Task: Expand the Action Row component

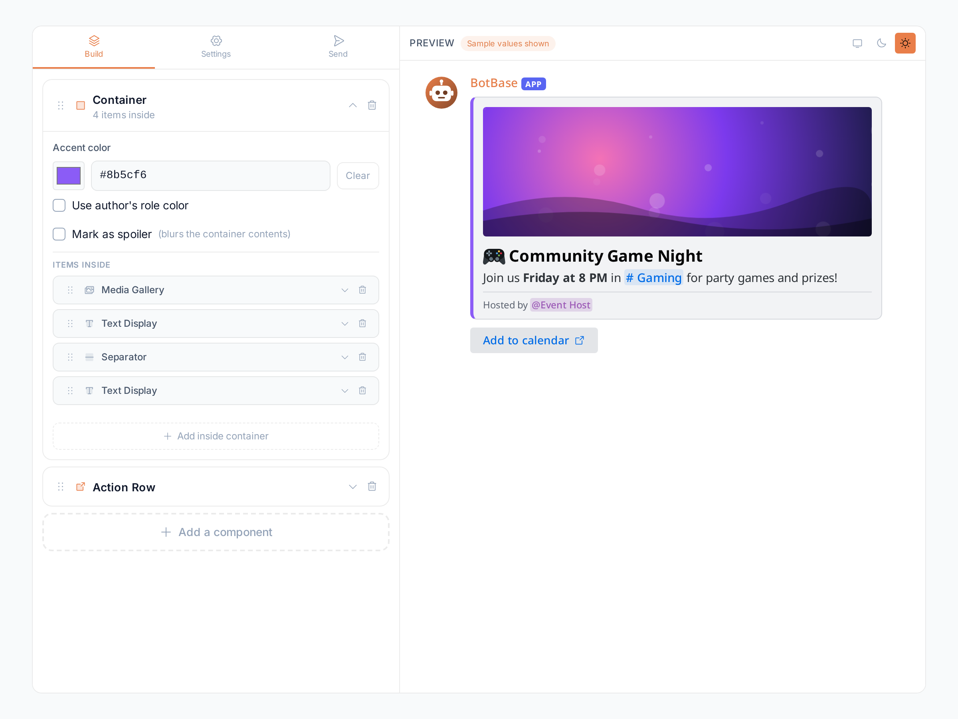Action: click(x=352, y=487)
